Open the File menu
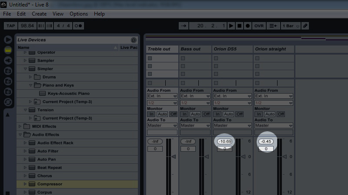This screenshot has width=348, height=195. coord(7,14)
